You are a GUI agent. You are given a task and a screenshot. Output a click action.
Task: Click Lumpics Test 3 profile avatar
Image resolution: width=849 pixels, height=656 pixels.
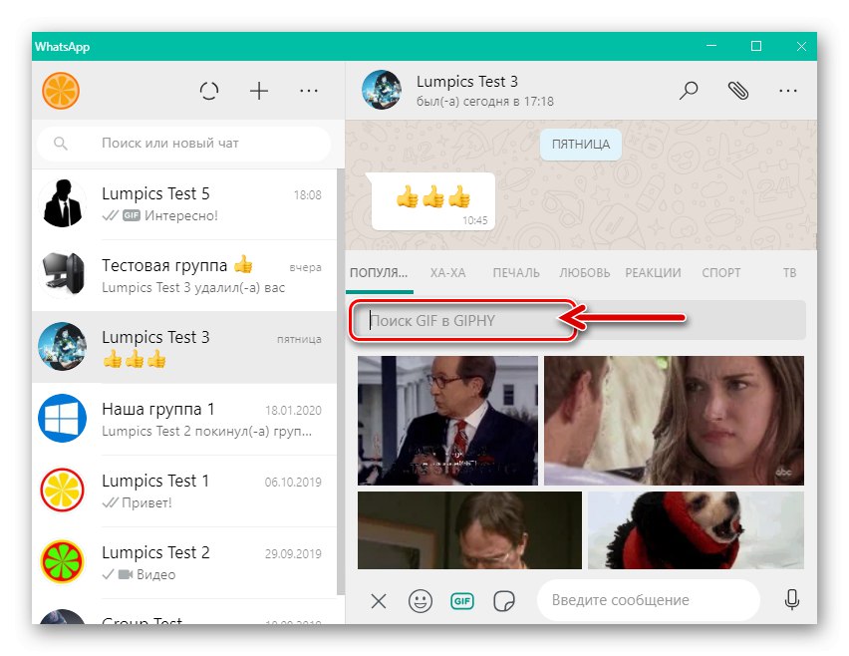(x=382, y=90)
